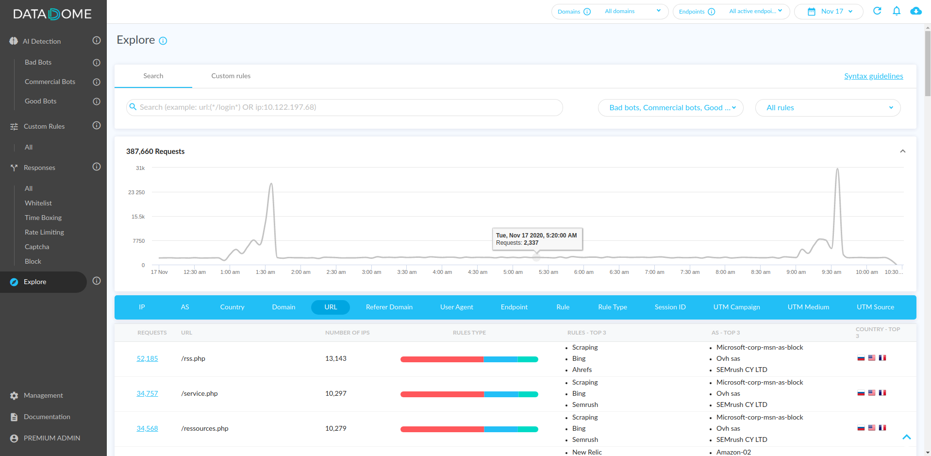
Task: Show info for Custom Rules
Action: [x=97, y=125]
